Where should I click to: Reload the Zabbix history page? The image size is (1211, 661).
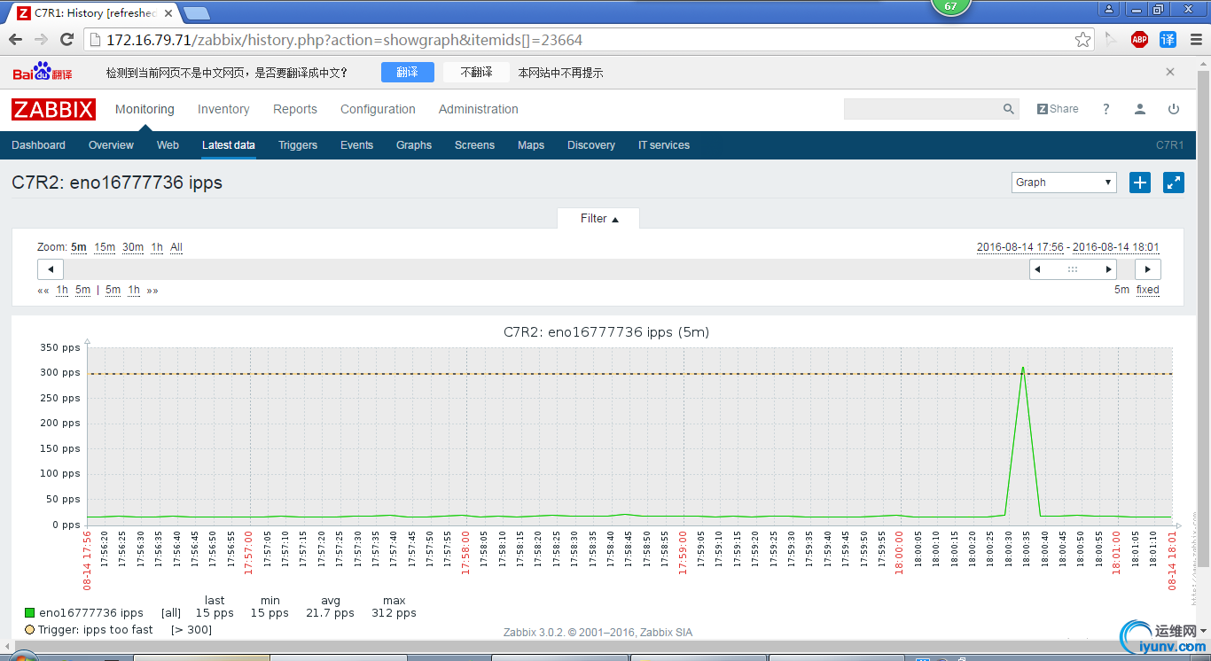(x=66, y=40)
